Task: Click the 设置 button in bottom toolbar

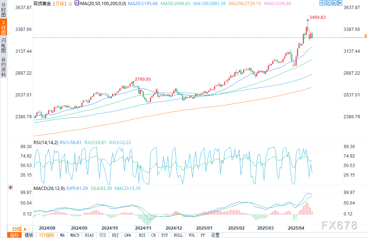Action: [215, 235]
